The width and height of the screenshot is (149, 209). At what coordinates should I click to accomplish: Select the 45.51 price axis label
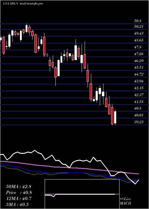pyautogui.click(x=139, y=67)
